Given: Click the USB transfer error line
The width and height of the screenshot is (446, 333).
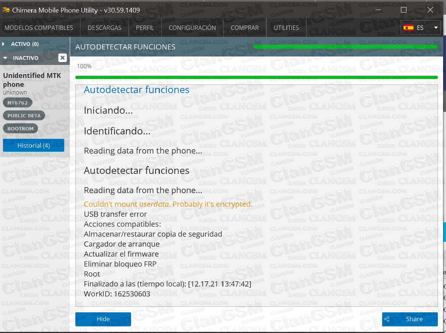Looking at the screenshot, I should coord(115,214).
